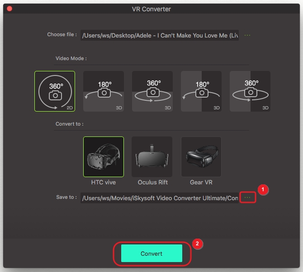This screenshot has width=303, height=272.
Task: Click the red number 2 badge
Action: click(x=196, y=244)
